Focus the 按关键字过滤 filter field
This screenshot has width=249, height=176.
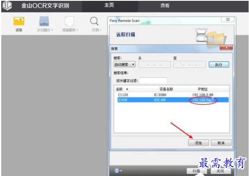point(153,80)
